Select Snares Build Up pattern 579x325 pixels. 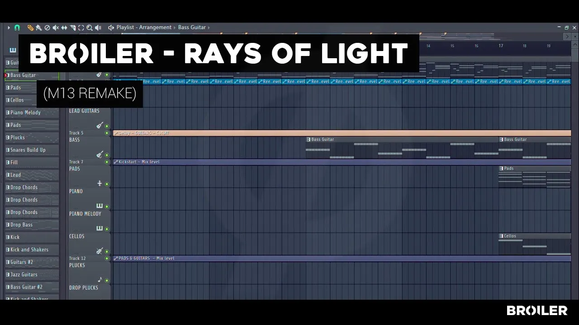pyautogui.click(x=32, y=150)
